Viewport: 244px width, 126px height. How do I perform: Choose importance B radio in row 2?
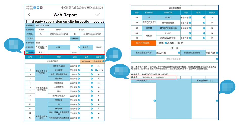100,70
